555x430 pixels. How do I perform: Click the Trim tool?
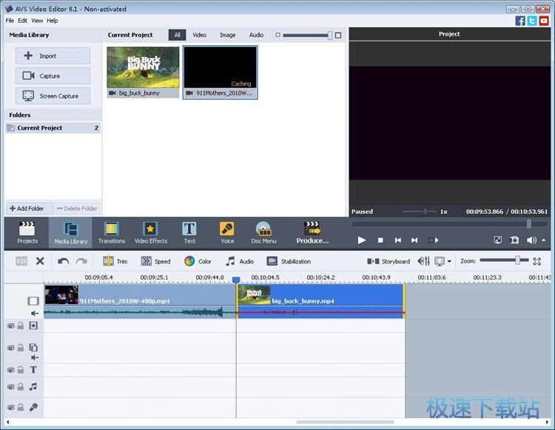click(115, 261)
